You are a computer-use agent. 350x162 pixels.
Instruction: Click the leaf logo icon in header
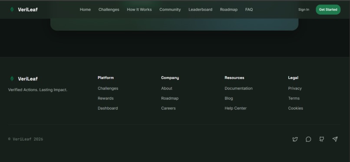click(12, 10)
